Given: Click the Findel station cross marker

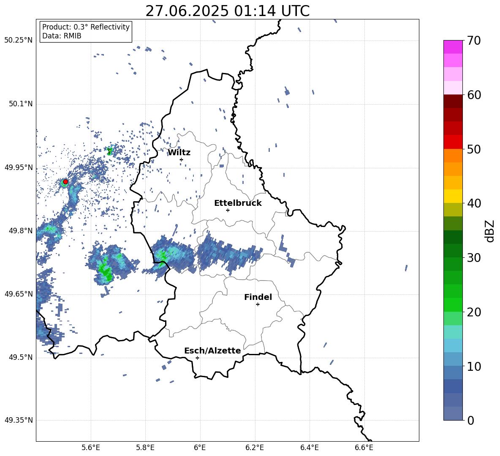Looking at the screenshot, I should click(x=258, y=305).
